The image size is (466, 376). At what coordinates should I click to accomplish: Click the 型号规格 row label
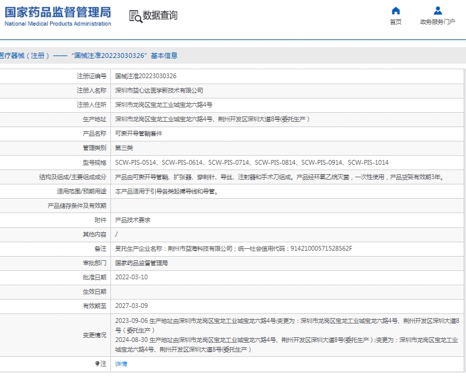[x=94, y=162]
